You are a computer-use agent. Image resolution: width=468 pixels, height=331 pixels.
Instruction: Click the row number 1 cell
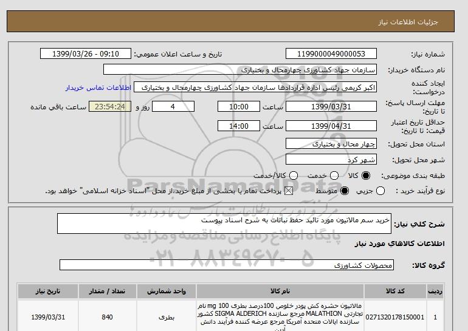pos(435,317)
